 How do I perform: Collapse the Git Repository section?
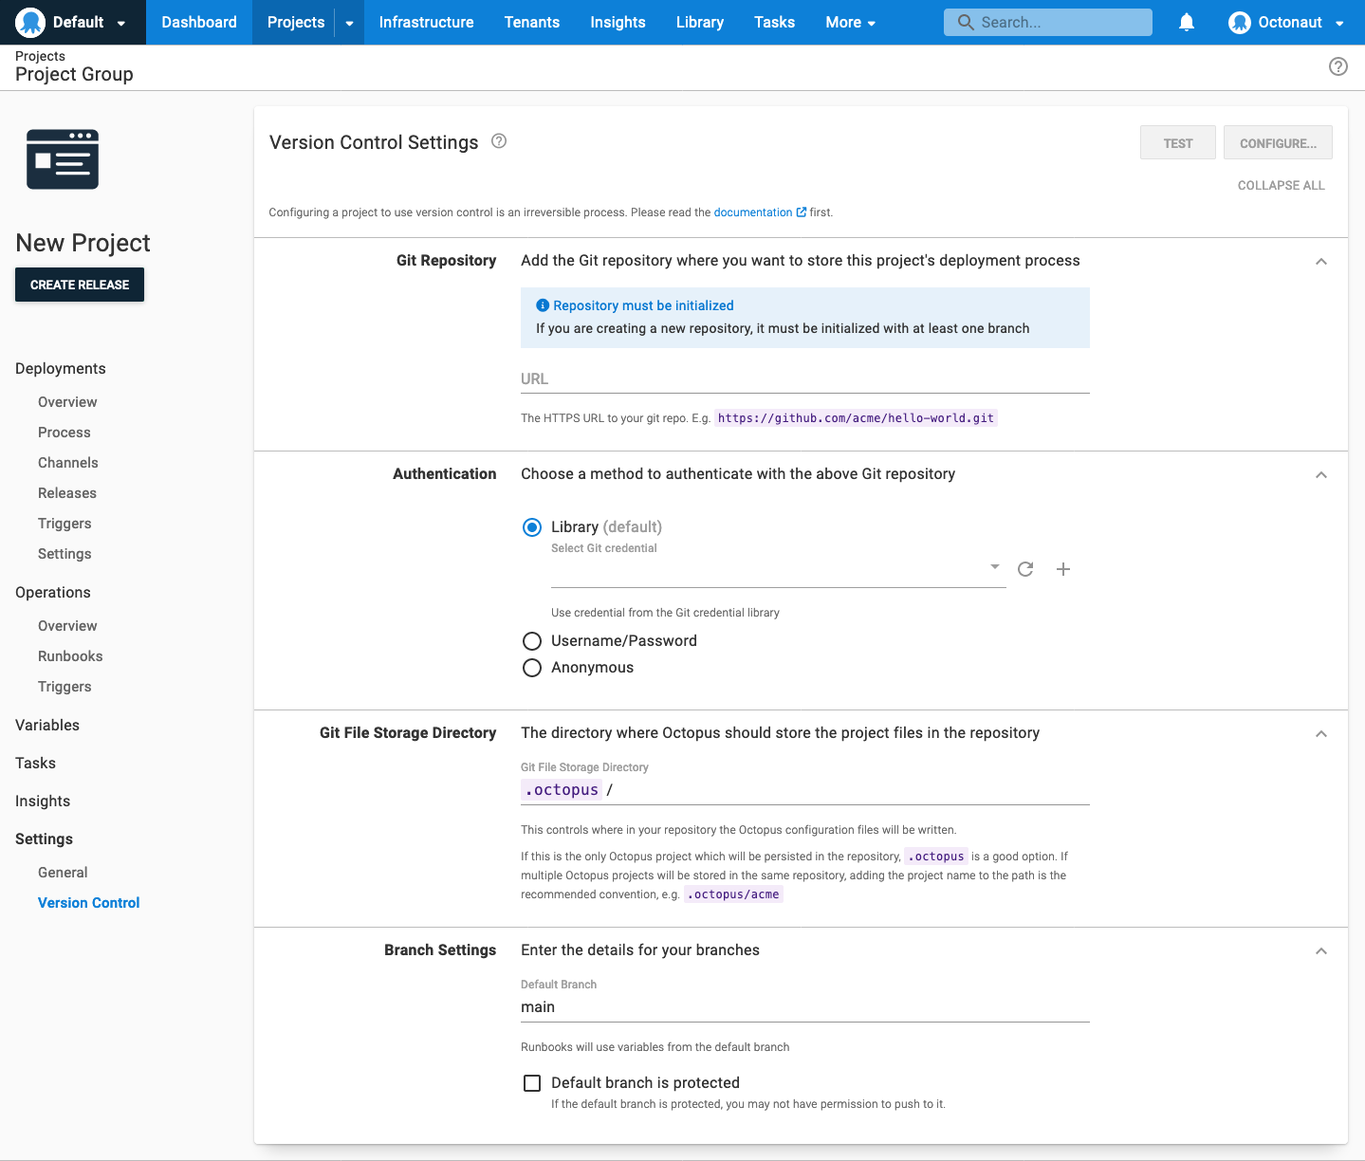(x=1320, y=261)
